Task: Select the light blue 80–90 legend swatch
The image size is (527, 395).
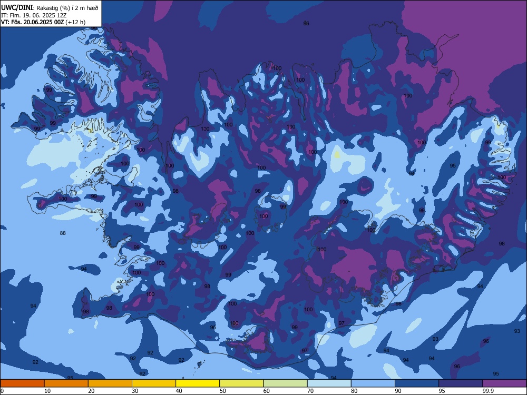Action: click(373, 383)
